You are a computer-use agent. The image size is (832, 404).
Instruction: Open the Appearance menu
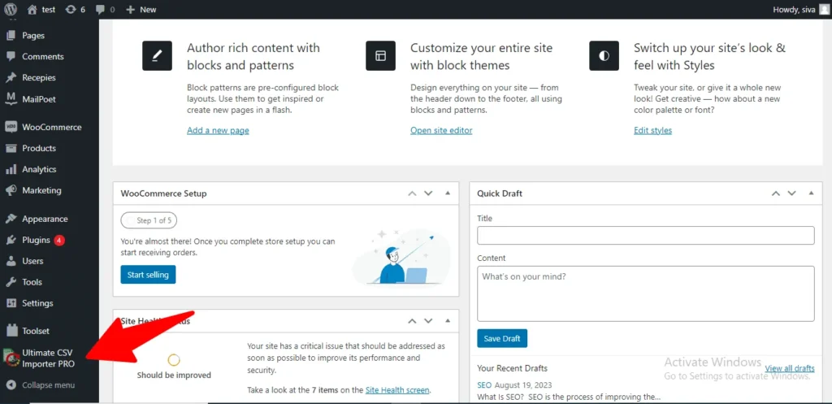click(x=45, y=219)
